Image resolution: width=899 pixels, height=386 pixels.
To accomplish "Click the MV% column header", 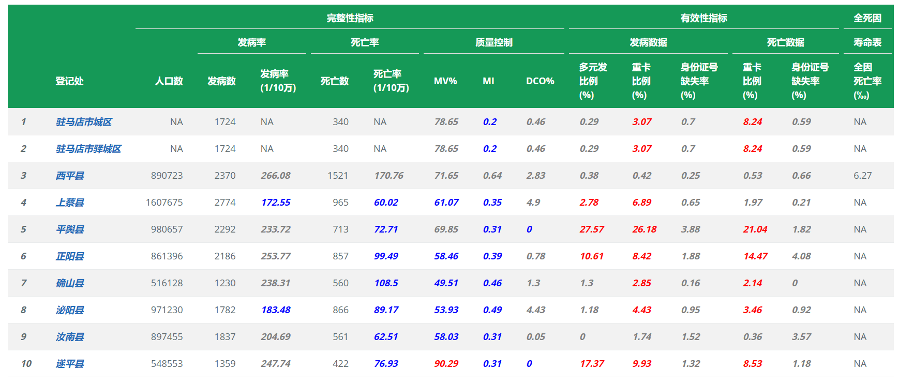I will pos(445,81).
